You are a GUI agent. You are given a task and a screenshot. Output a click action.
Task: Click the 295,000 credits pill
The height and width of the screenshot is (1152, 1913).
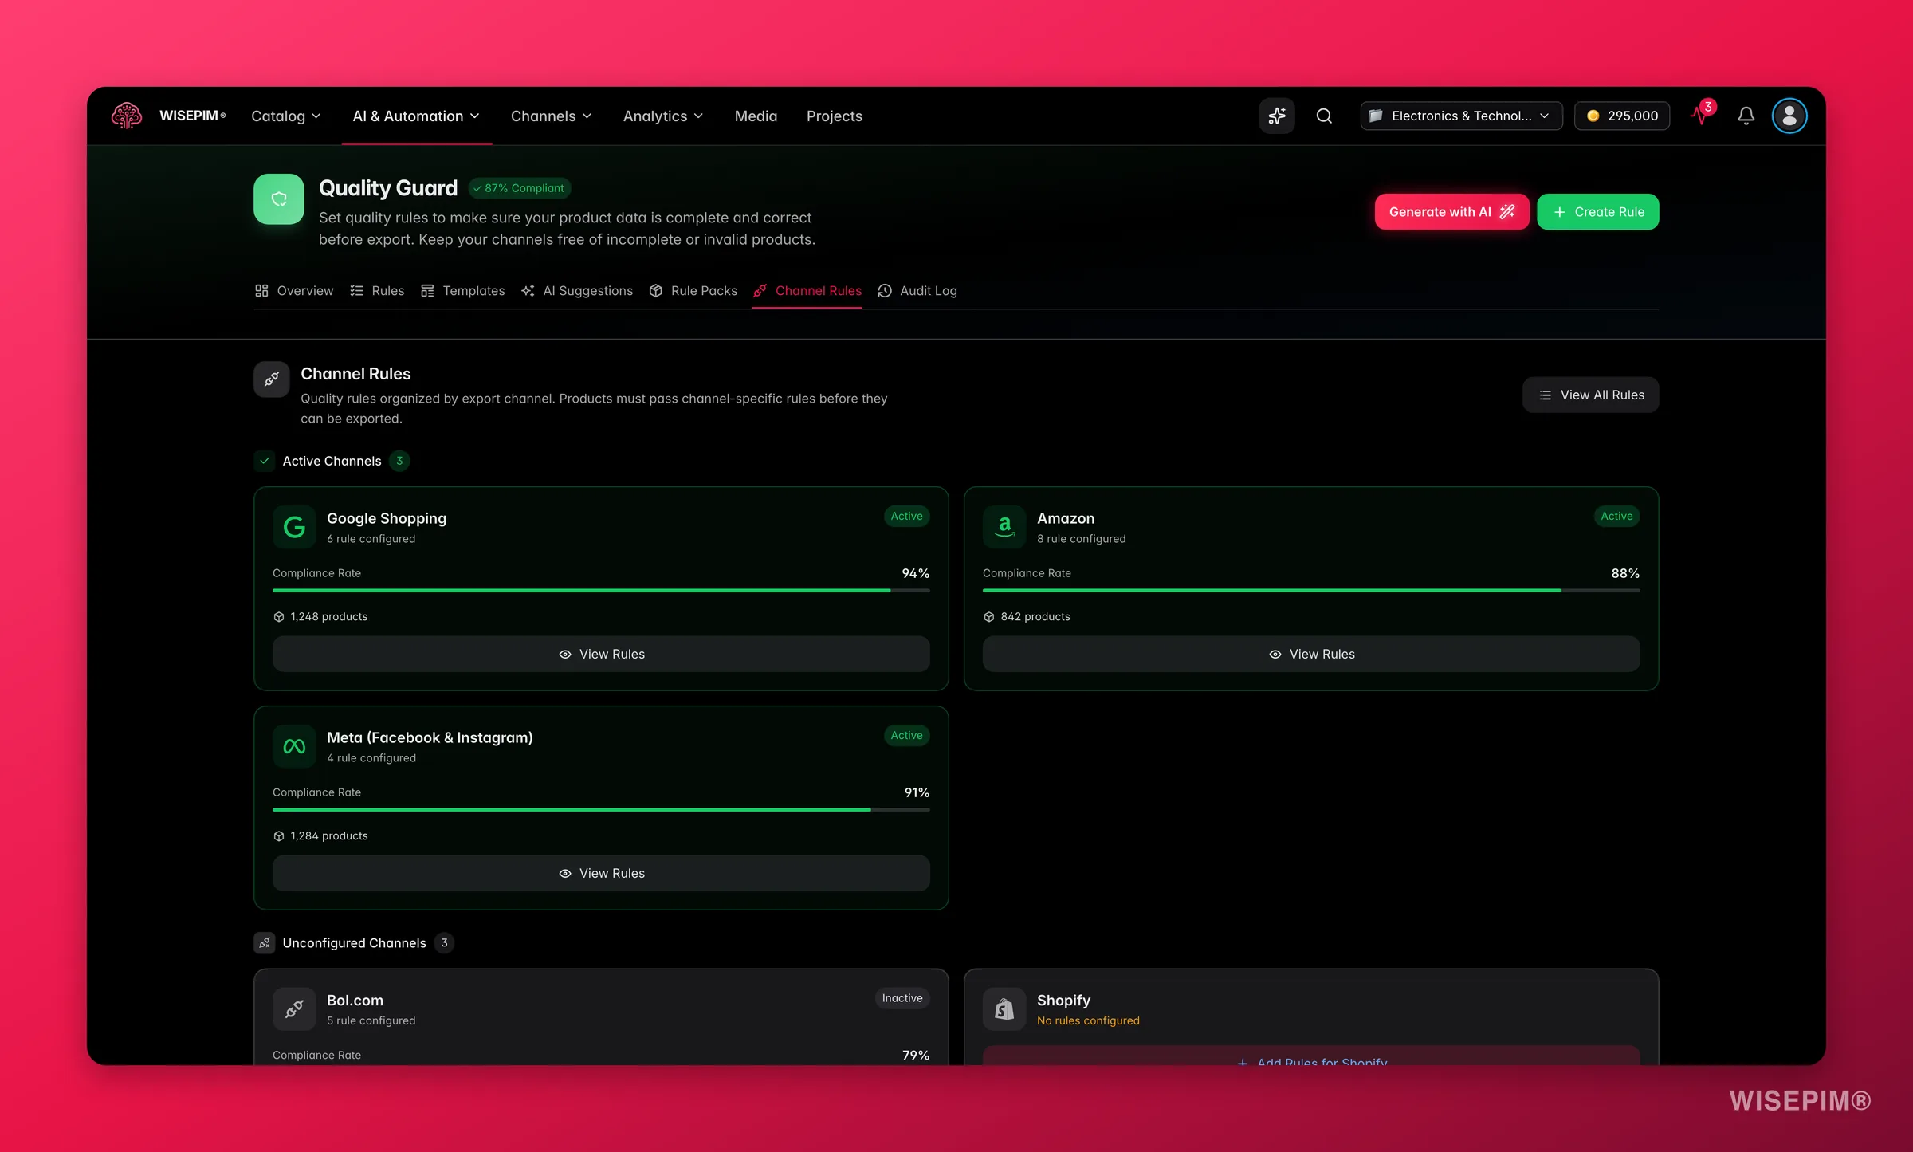point(1621,116)
